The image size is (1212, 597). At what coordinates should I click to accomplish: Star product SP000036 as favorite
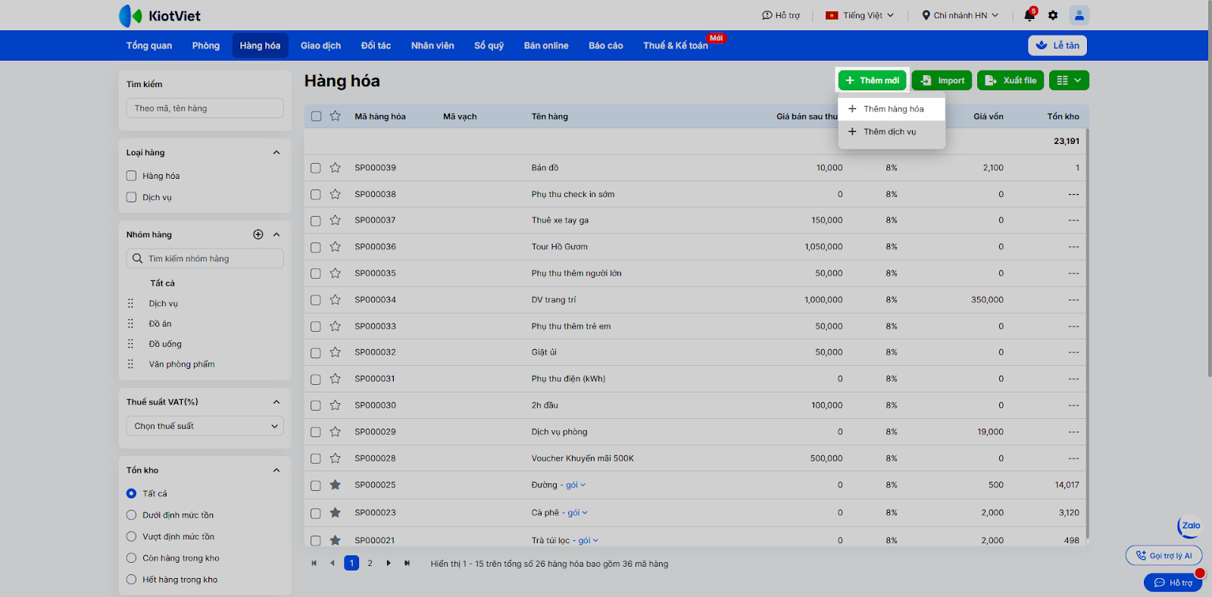(336, 247)
